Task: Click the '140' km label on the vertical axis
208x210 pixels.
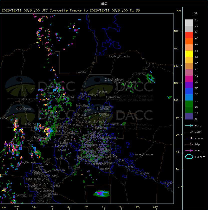Action: pos(176,66)
